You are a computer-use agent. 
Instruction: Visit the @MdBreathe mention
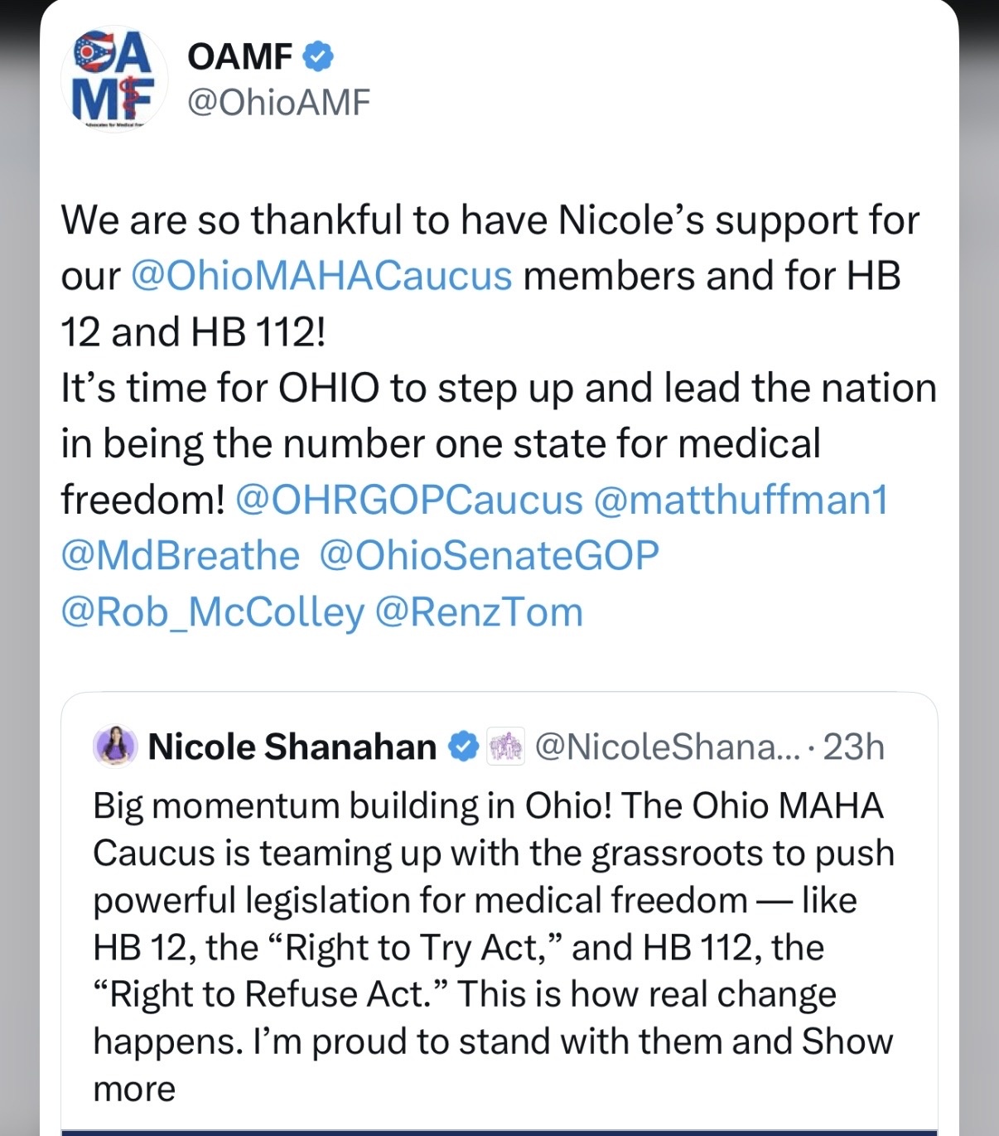click(x=180, y=555)
